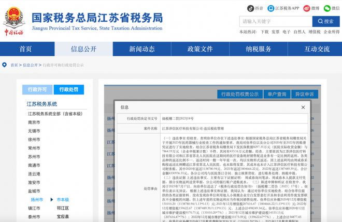Click the 行政处罚权责公示 button
The width and height of the screenshot is (342, 222).
point(240,94)
